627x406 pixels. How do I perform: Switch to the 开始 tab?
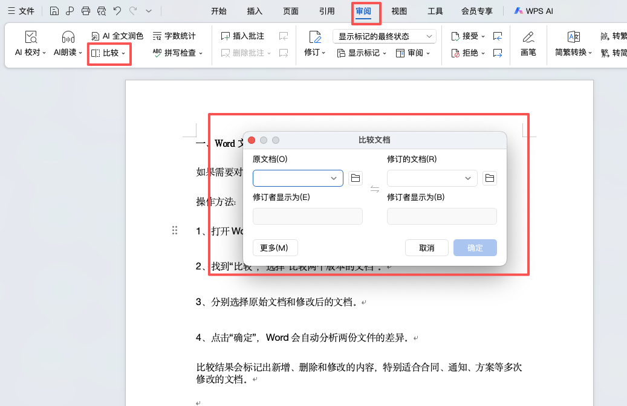coord(219,11)
